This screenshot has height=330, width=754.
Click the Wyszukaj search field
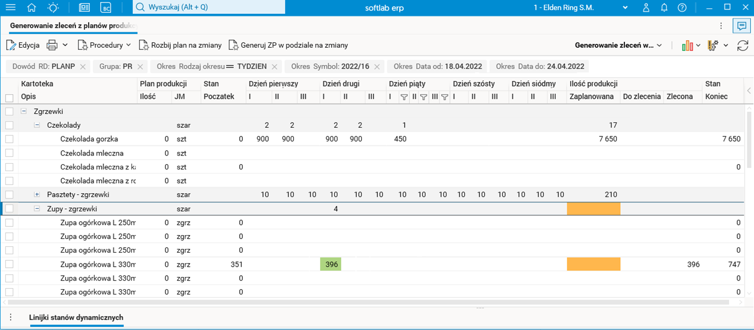click(x=209, y=8)
